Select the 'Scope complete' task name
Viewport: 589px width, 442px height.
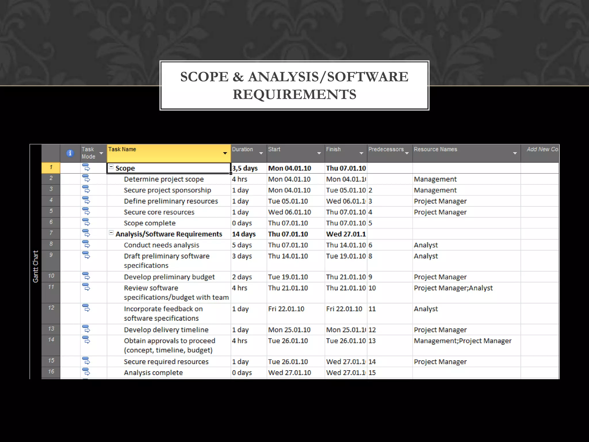[150, 223]
